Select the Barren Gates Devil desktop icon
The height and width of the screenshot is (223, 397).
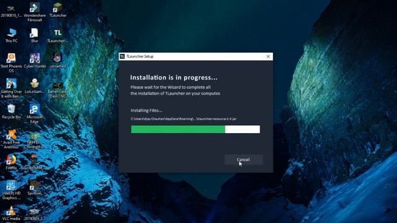tap(58, 90)
